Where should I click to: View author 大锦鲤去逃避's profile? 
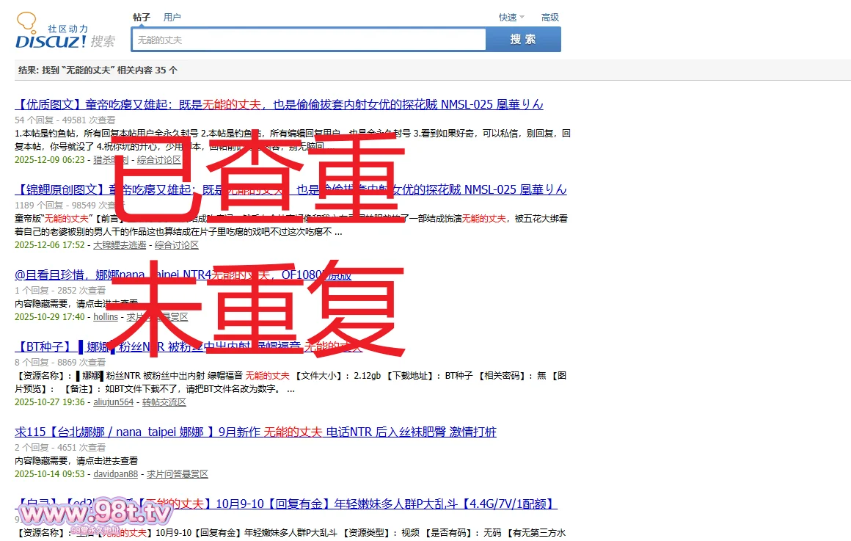(x=120, y=245)
